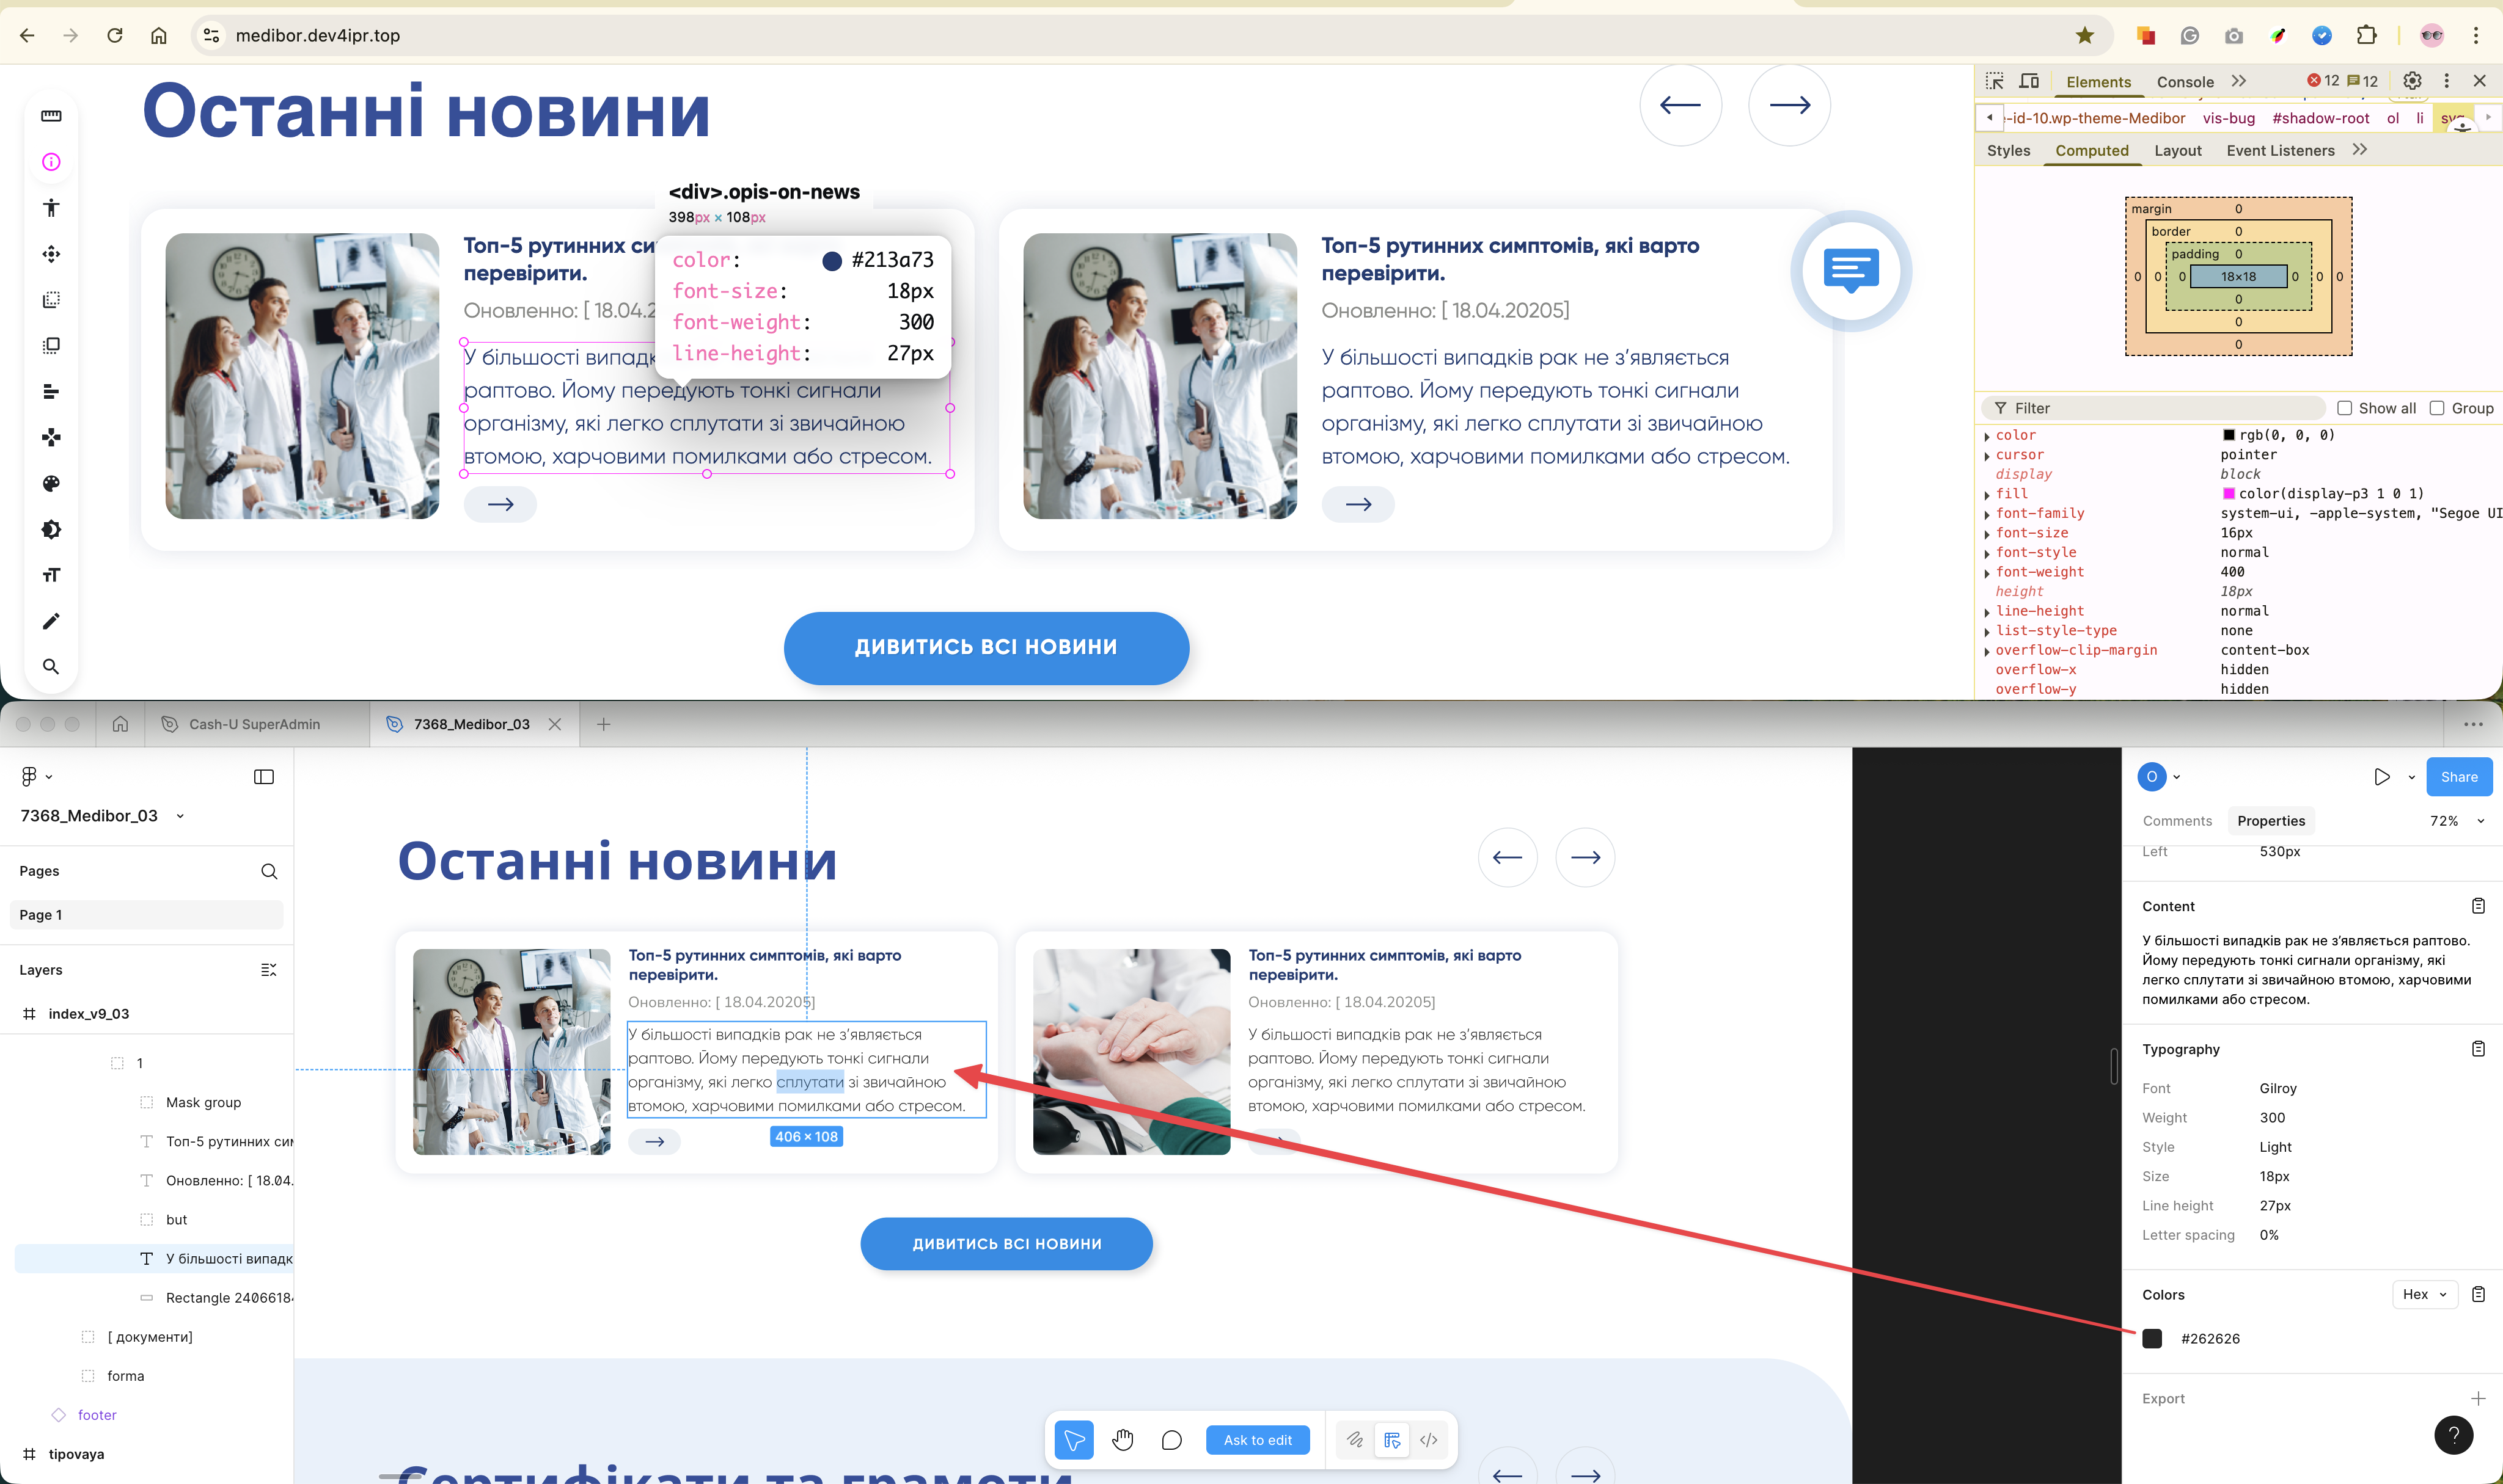Switch to the Styles tab in DevTools
Screen dimensions: 2503x1484
tap(2008, 150)
